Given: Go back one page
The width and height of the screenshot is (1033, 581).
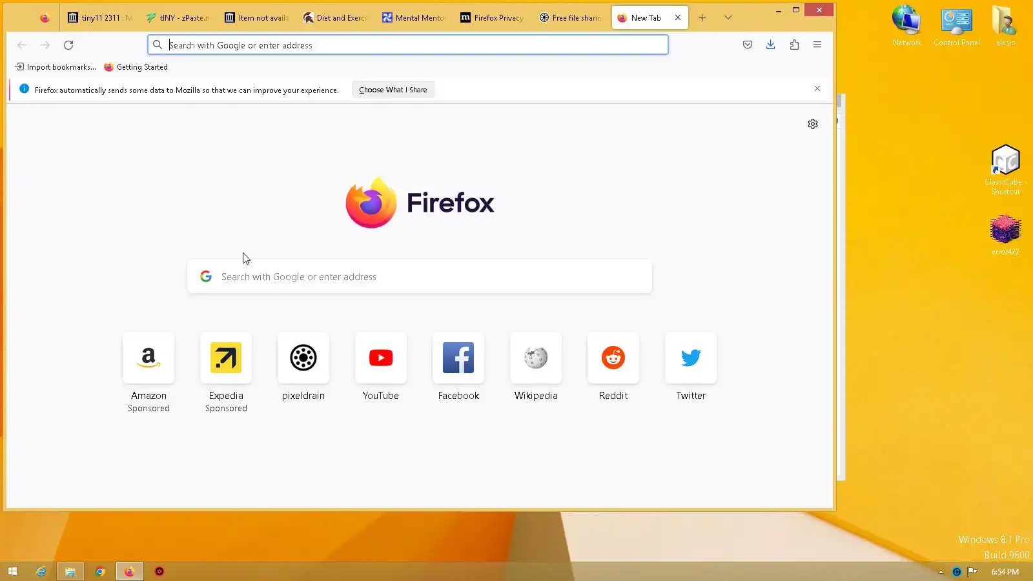Looking at the screenshot, I should [x=22, y=45].
